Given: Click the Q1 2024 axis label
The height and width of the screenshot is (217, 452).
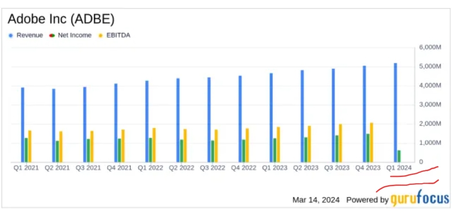Looking at the screenshot, I should tap(399, 168).
